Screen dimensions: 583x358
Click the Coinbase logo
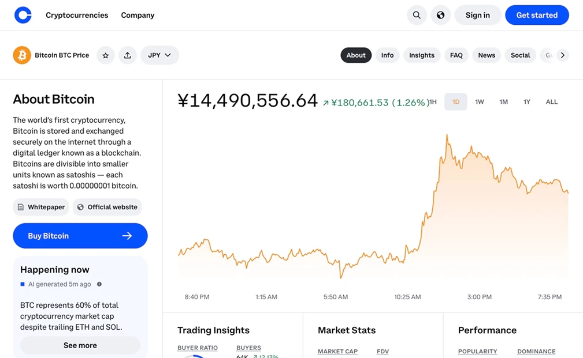click(x=23, y=14)
